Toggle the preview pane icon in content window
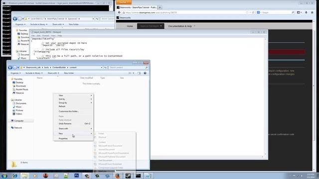 pyautogui.click(x=139, y=73)
